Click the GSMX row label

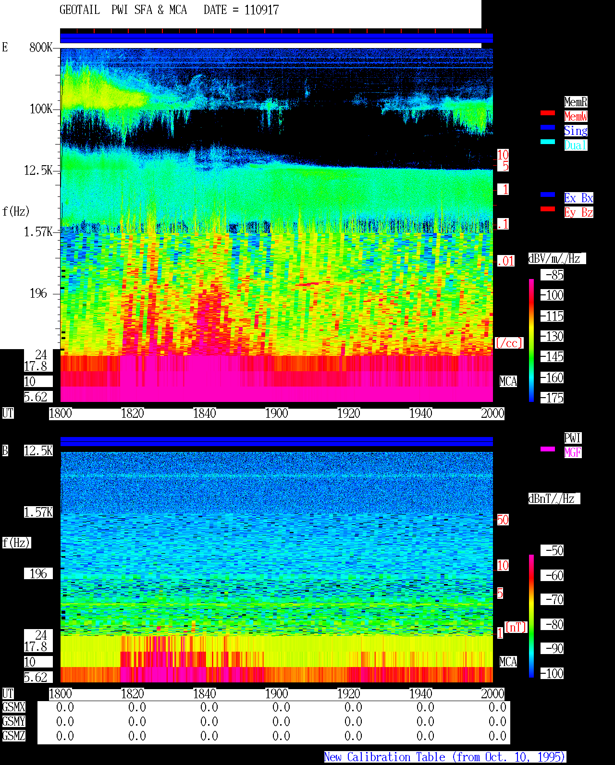pyautogui.click(x=13, y=707)
